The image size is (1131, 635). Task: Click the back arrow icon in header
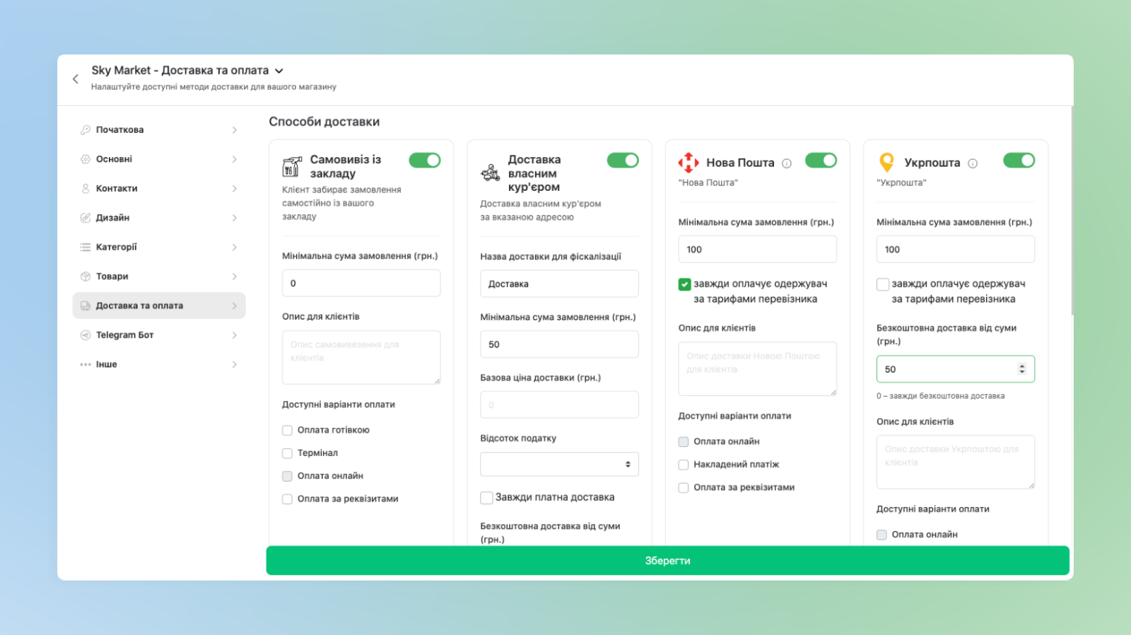(76, 78)
